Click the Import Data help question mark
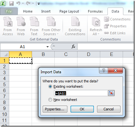 point(103,70)
